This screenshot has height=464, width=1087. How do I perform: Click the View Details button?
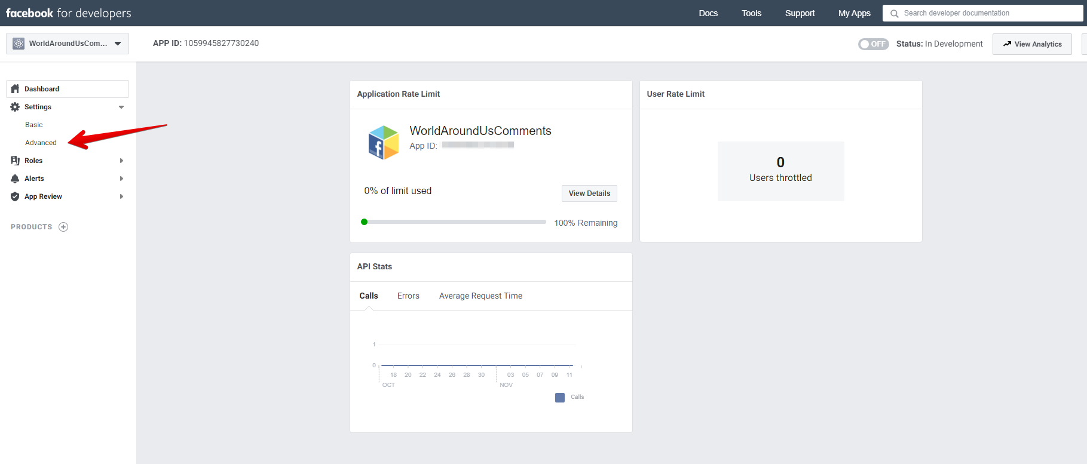coord(589,193)
